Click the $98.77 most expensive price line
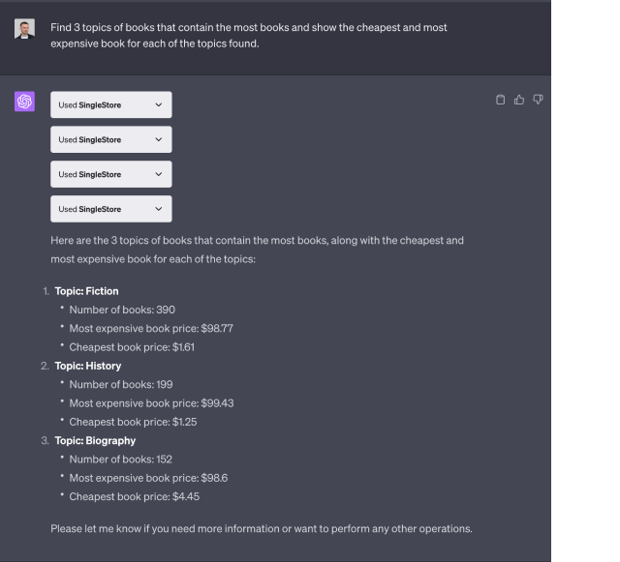 [151, 328]
